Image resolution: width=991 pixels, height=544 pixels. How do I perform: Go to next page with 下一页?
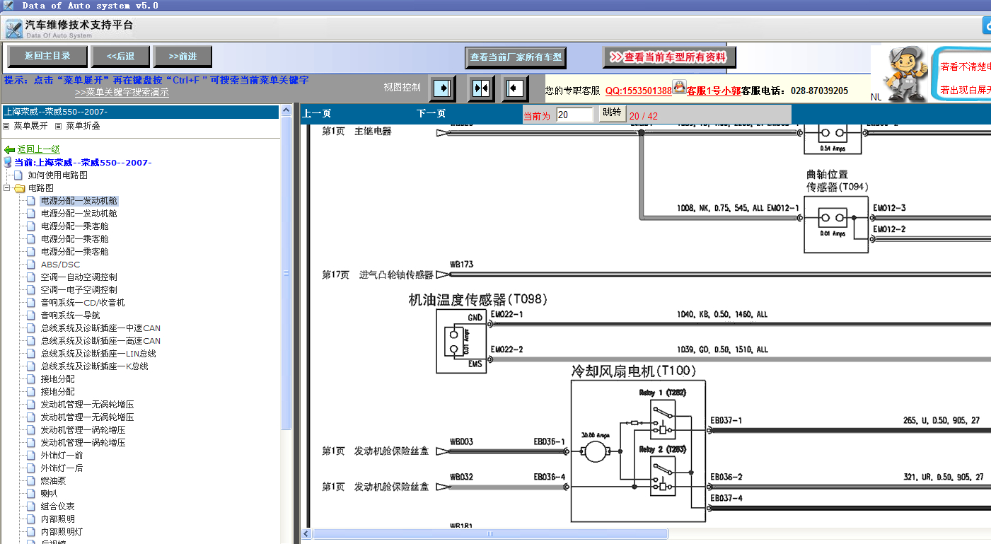coord(431,114)
